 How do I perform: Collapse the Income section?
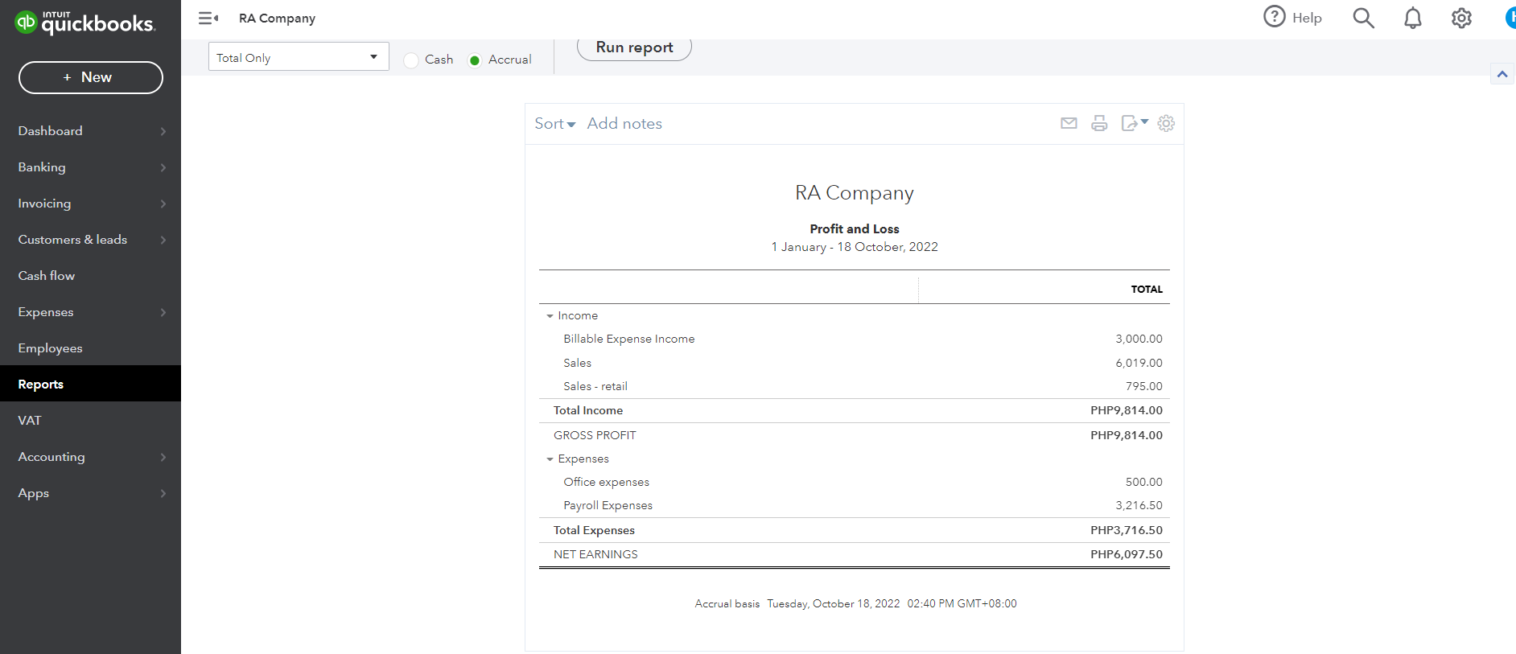click(x=550, y=316)
